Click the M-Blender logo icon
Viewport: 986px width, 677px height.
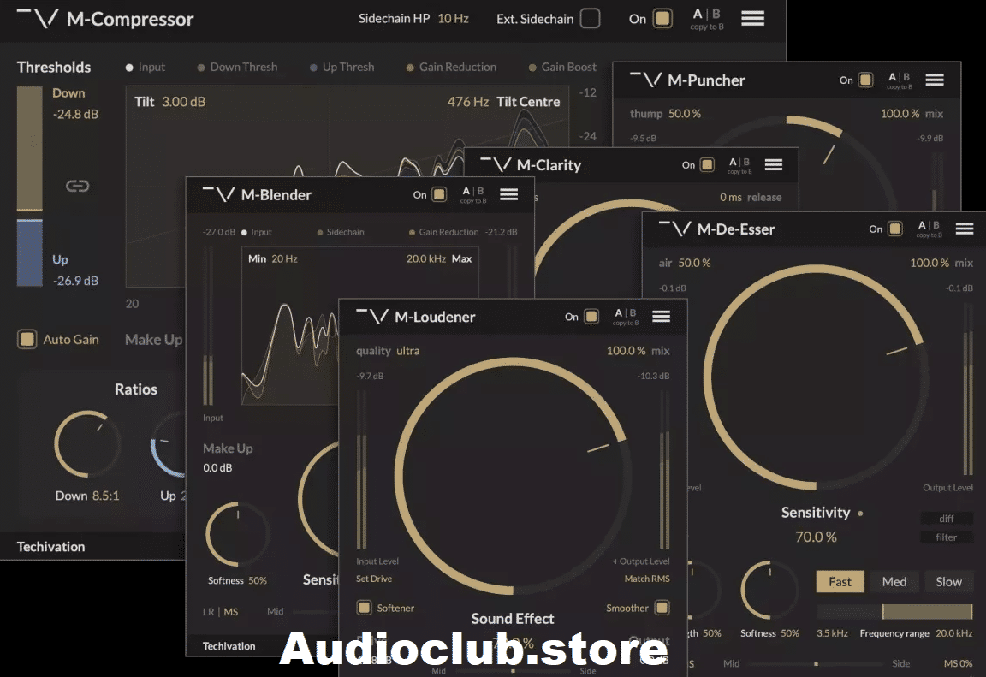point(219,194)
